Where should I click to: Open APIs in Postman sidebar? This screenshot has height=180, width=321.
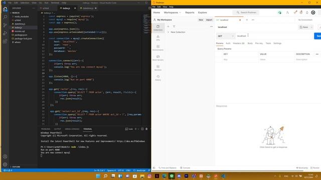tap(158, 38)
